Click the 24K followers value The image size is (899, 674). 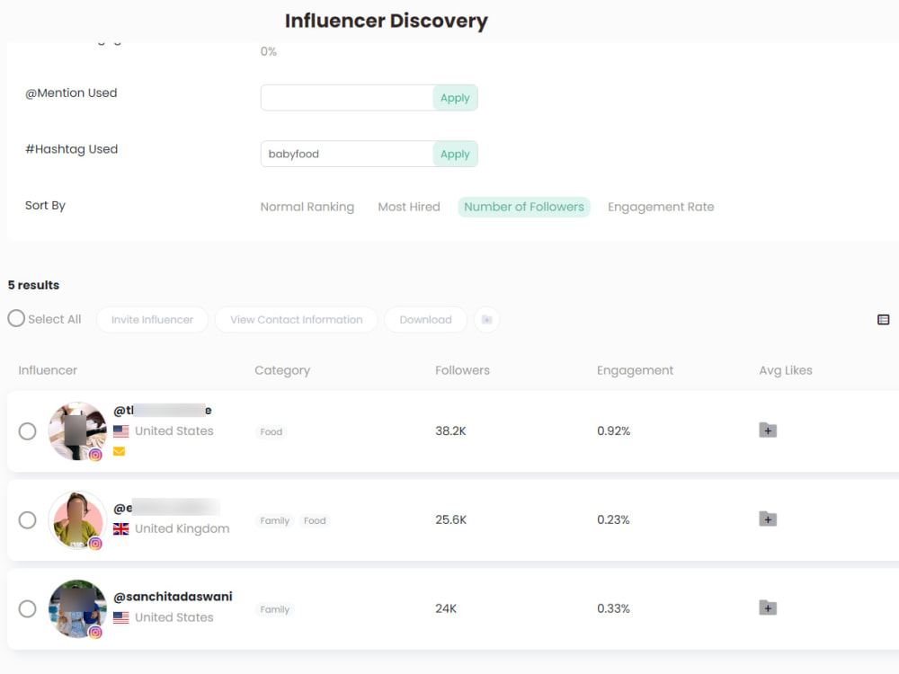[446, 608]
